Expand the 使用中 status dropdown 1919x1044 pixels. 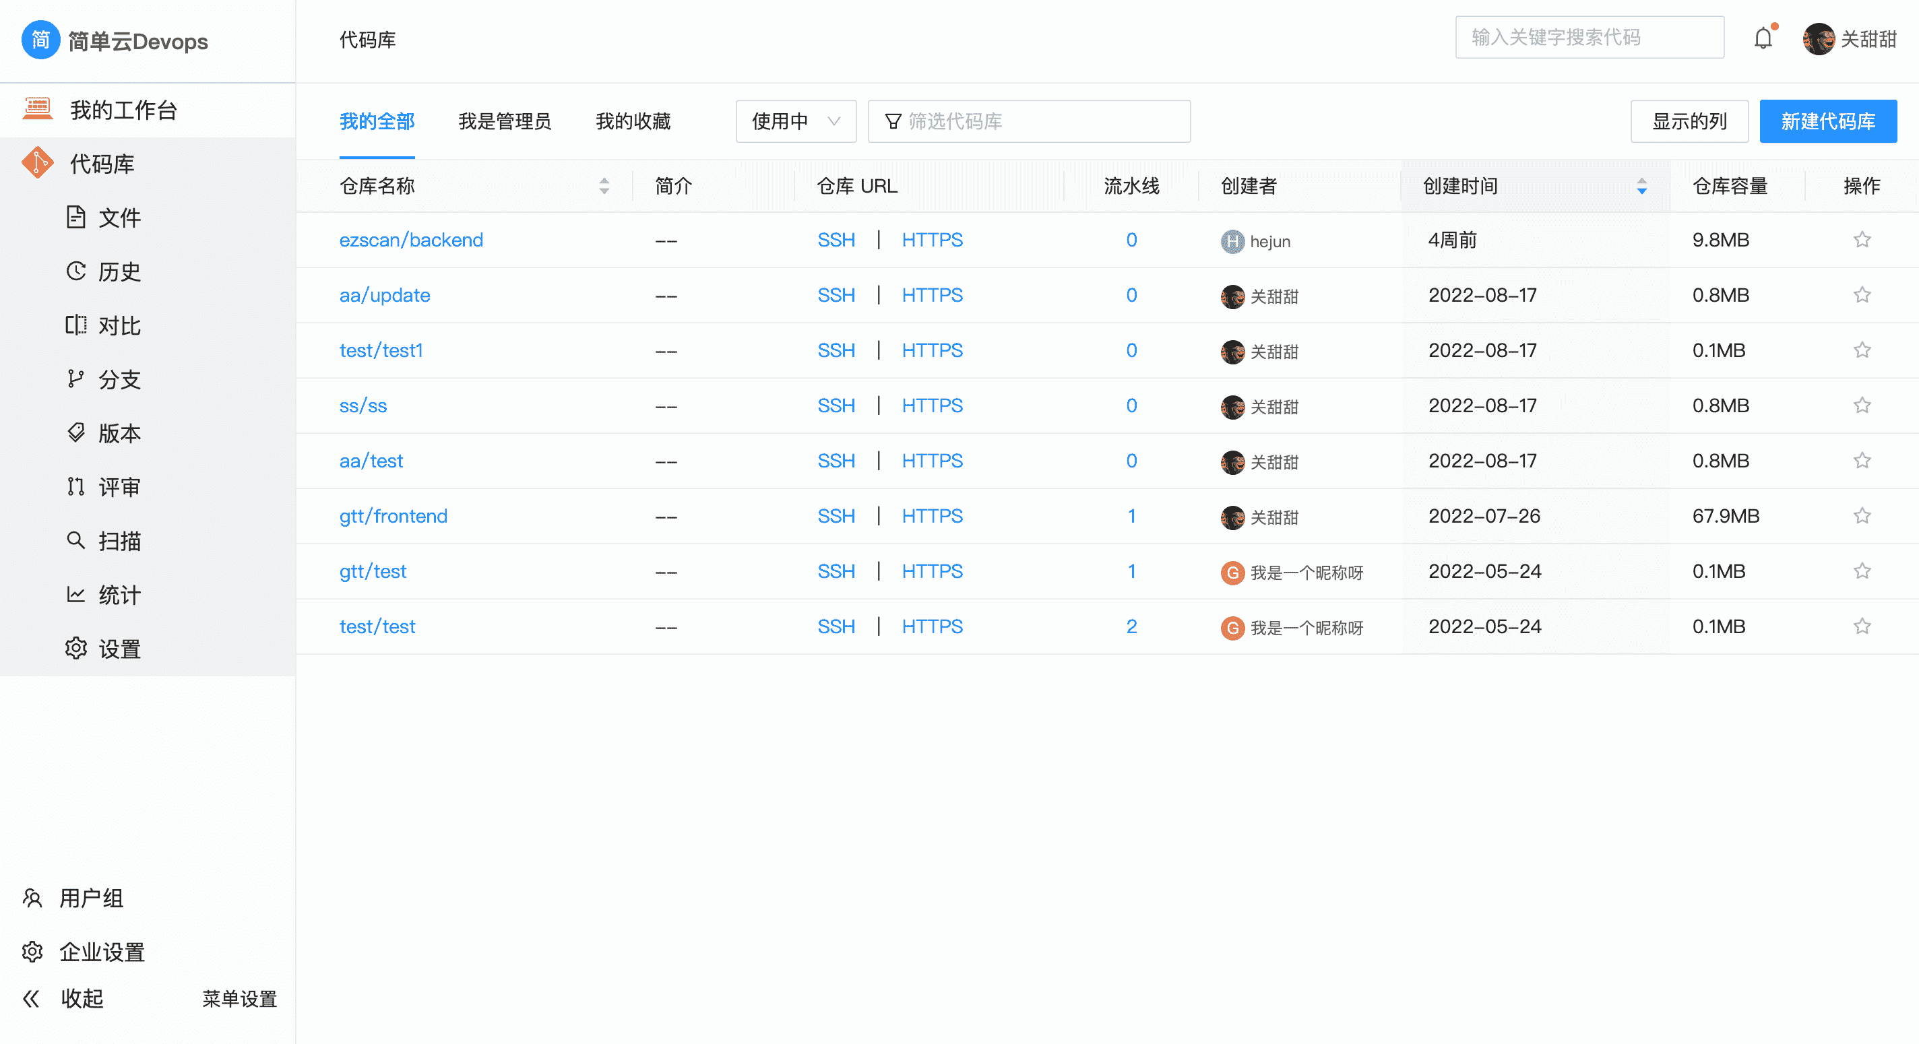pos(795,121)
